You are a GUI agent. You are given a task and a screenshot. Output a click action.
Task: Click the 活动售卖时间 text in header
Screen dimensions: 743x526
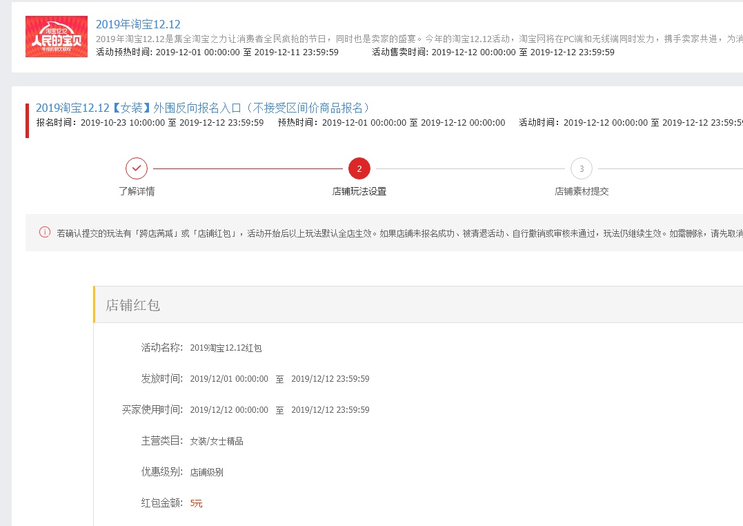pos(493,52)
